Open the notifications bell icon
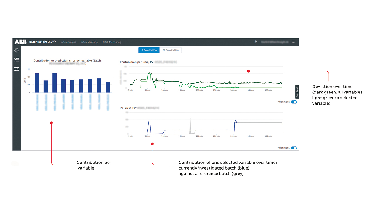This screenshot has height=209, width=371. 256,42
